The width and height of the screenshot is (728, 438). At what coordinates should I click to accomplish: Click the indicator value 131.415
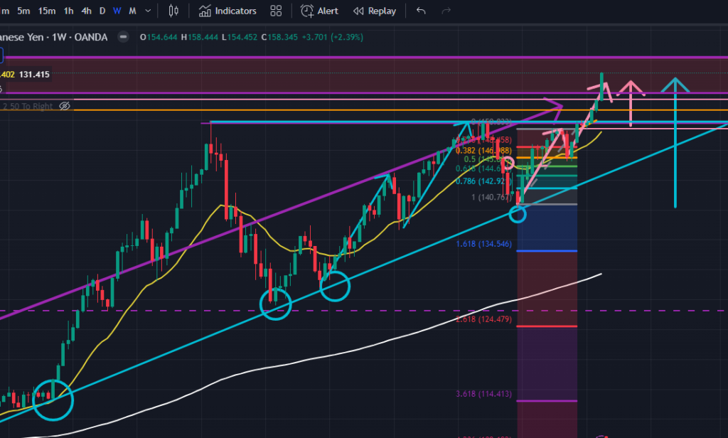click(x=34, y=74)
